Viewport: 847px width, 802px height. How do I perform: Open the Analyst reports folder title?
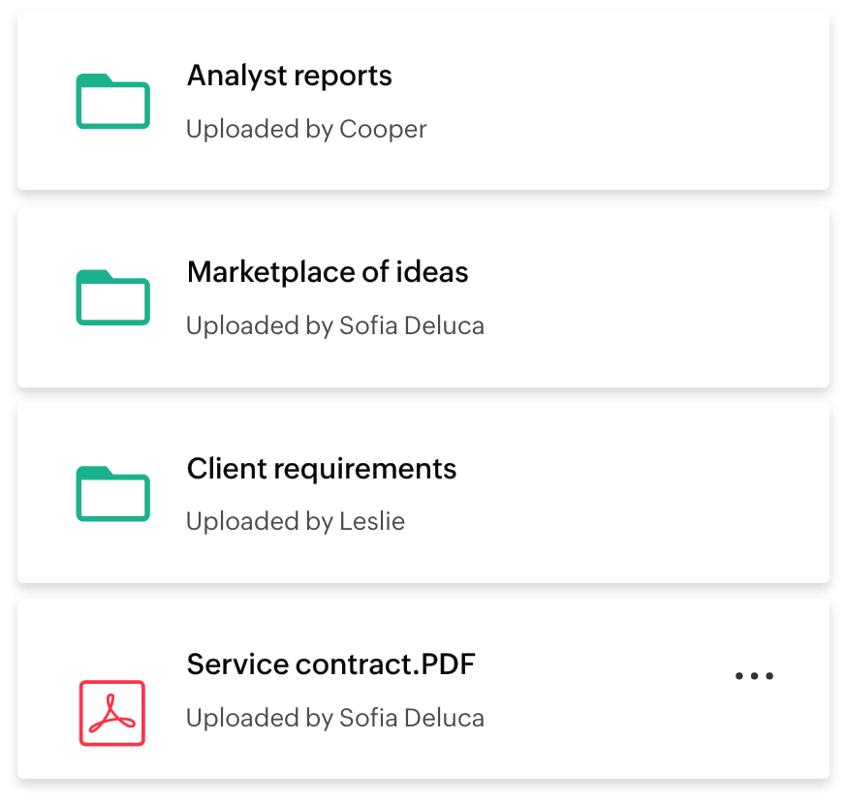pos(289,76)
